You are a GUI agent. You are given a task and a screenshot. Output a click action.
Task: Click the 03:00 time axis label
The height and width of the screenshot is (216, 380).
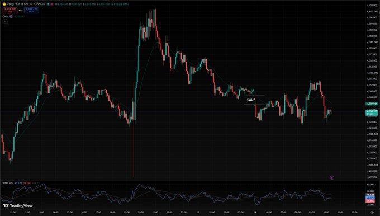pyautogui.click(x=241, y=212)
